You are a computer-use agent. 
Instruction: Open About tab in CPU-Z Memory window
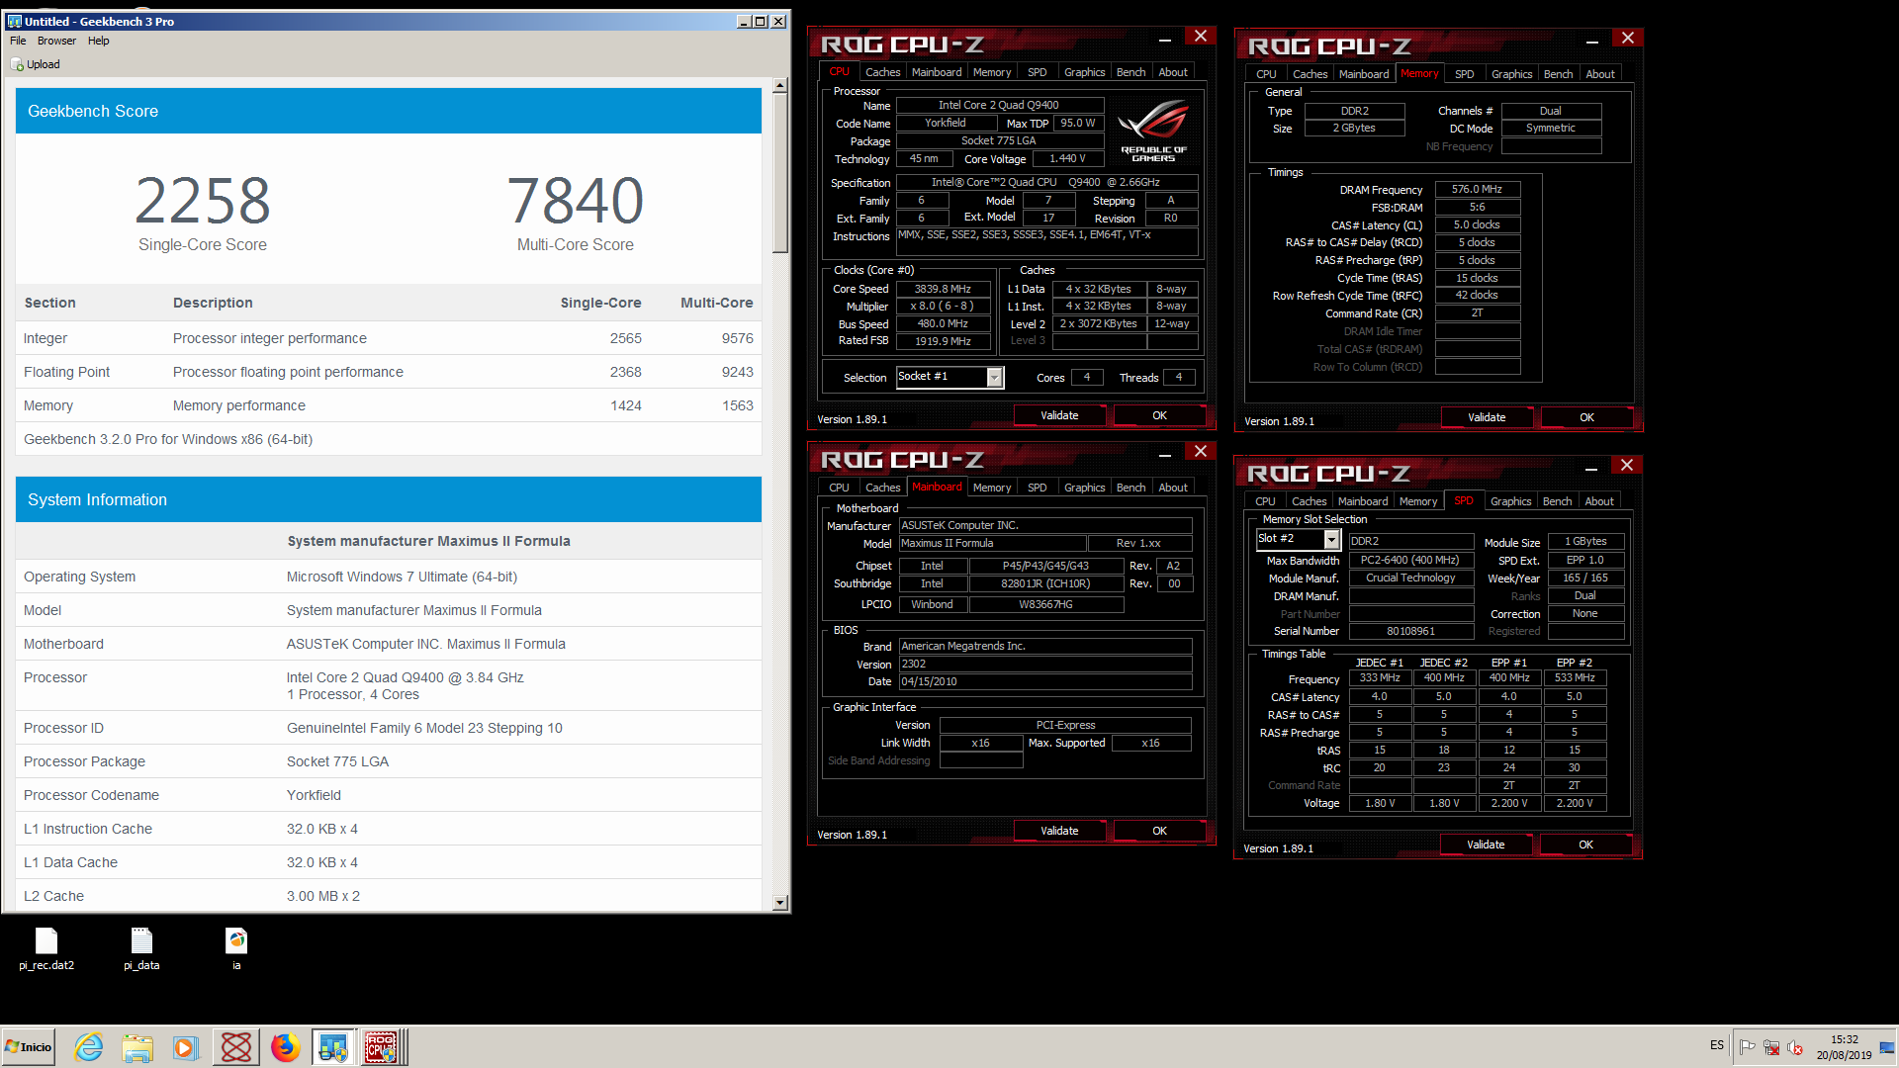click(x=1599, y=74)
